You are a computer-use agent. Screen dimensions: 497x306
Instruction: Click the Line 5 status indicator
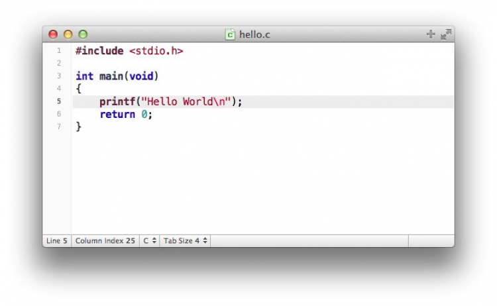click(x=57, y=241)
